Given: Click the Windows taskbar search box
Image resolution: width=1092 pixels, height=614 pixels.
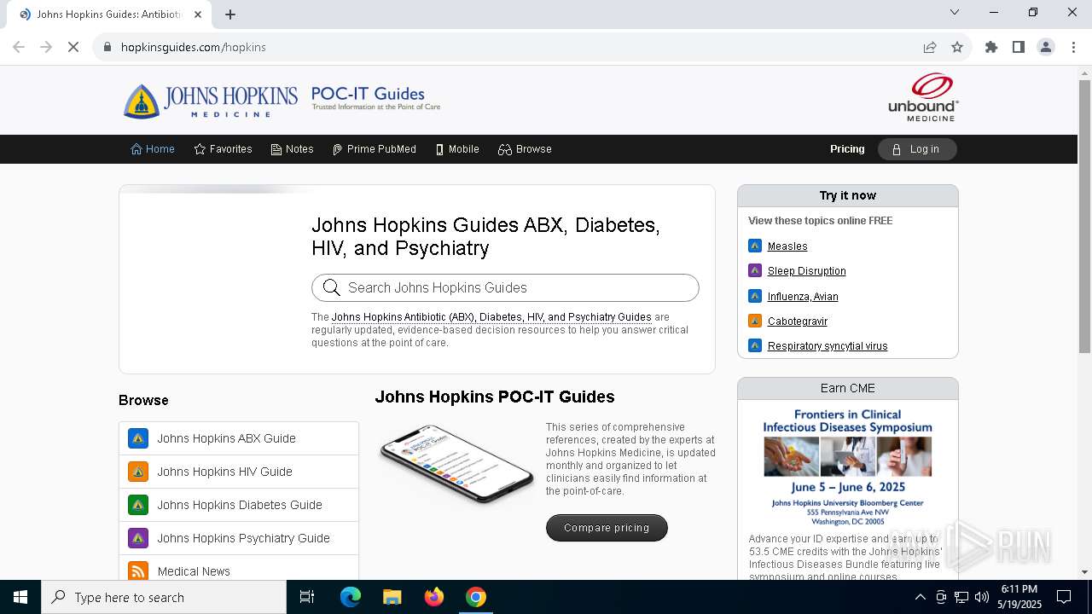Looking at the screenshot, I should [164, 597].
